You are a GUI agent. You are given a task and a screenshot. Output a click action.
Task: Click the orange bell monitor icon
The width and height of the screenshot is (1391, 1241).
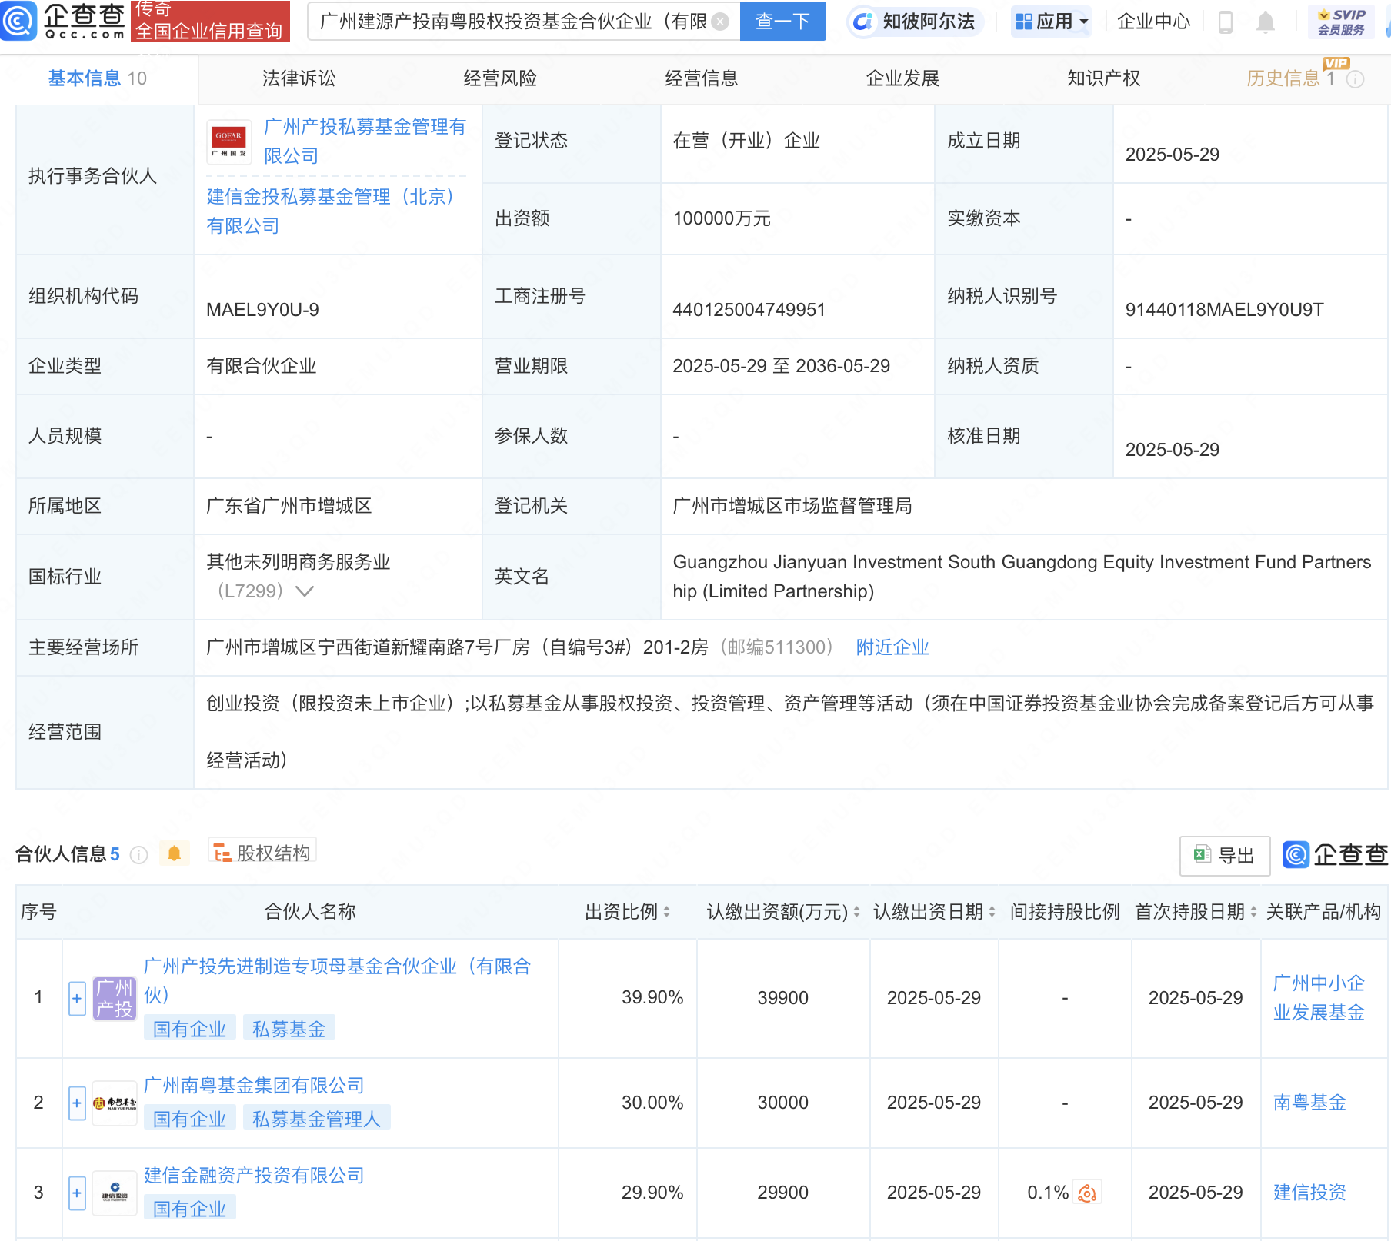(x=174, y=853)
